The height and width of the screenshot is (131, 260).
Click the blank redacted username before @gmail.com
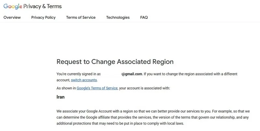[111, 74]
